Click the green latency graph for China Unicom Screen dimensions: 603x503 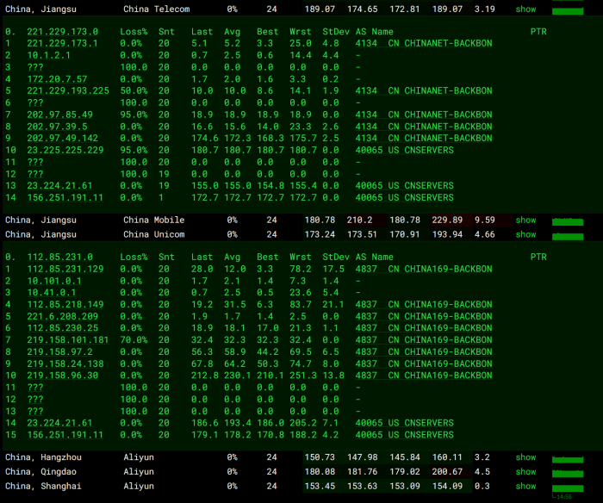click(568, 237)
